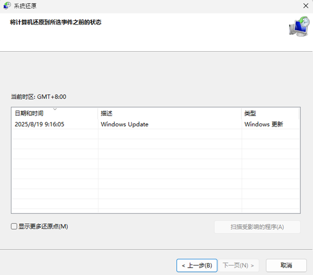Close the System Restore dialog window
313x275 pixels.
304,5
